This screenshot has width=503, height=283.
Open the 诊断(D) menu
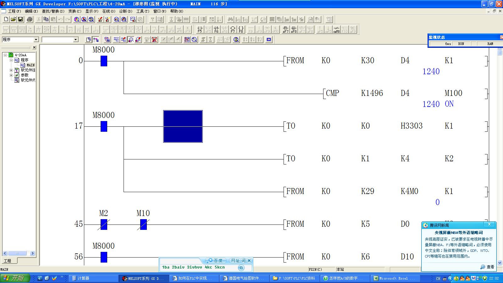pyautogui.click(x=125, y=11)
